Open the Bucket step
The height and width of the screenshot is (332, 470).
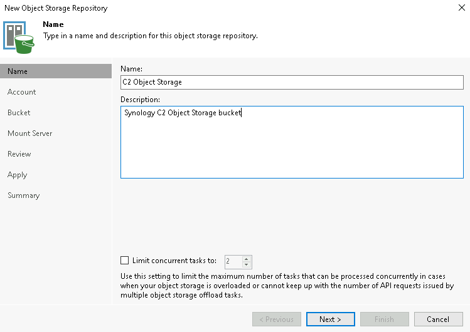(19, 113)
